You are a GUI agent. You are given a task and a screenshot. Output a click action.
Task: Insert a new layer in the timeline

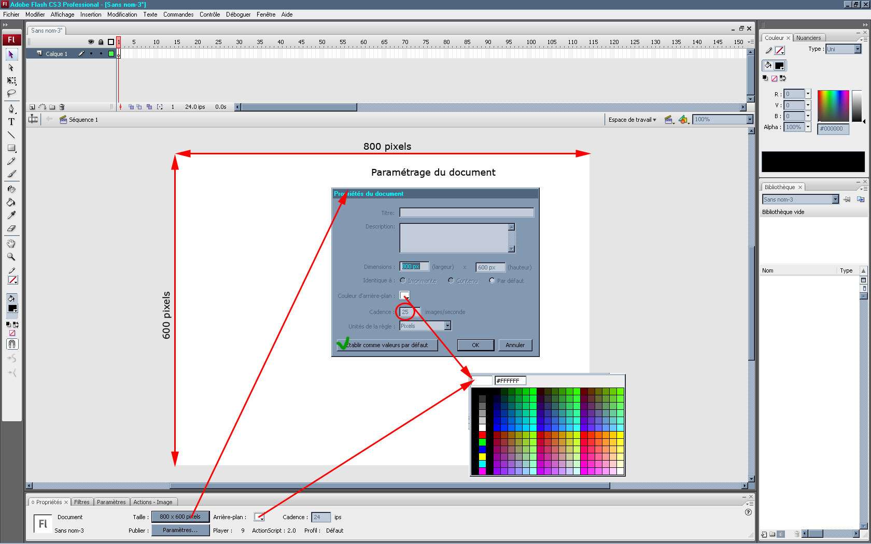point(32,107)
